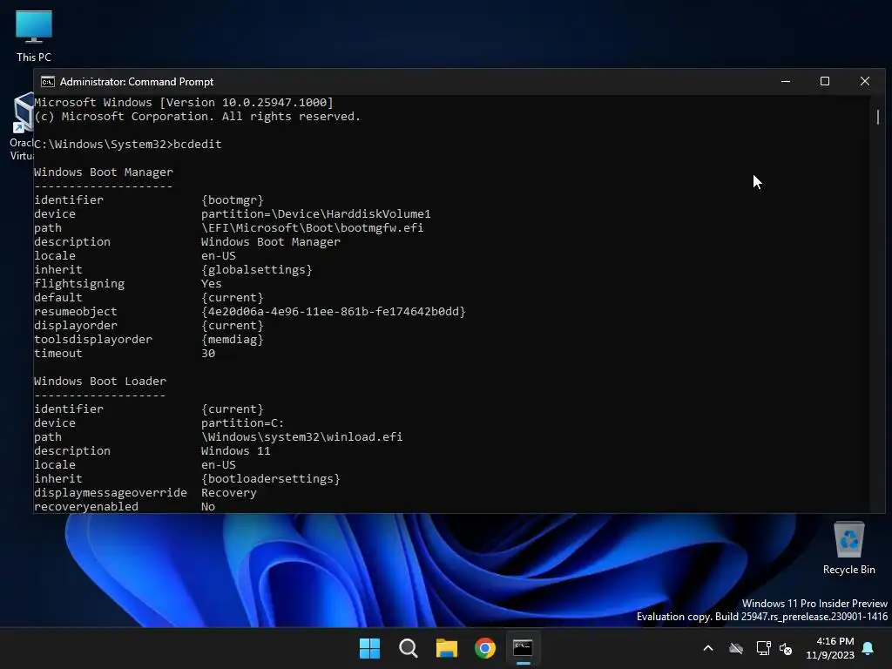Click partition=\Device\HarddiskVolume1 value

(315, 214)
